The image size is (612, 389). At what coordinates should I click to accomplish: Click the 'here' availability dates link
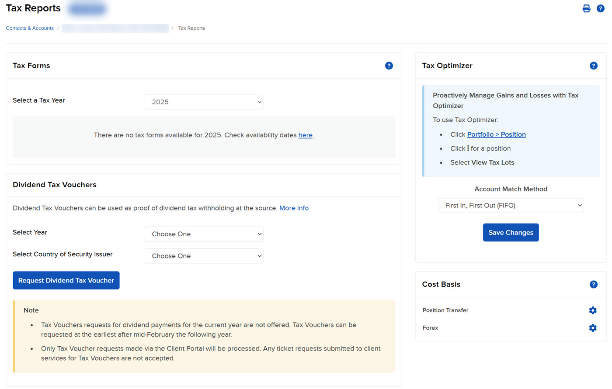(x=305, y=135)
